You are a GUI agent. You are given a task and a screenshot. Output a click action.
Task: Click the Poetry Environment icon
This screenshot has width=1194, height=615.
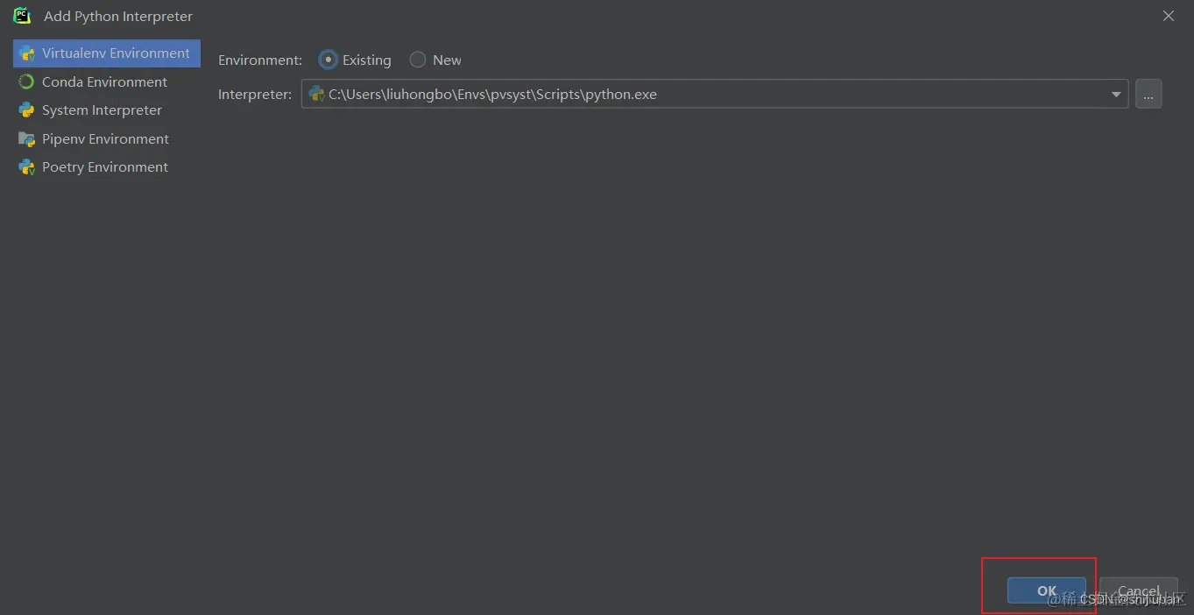point(27,167)
